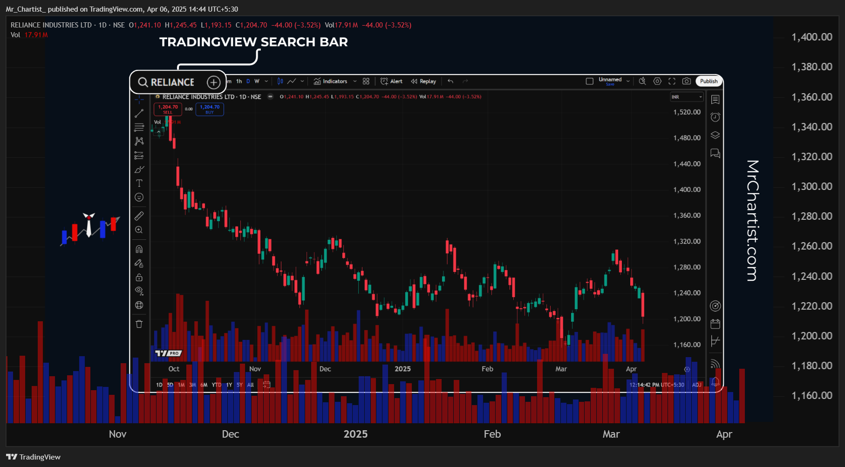
Task: Click the 12:14:42 PM UTC+5:30 timezone
Action: (657, 385)
